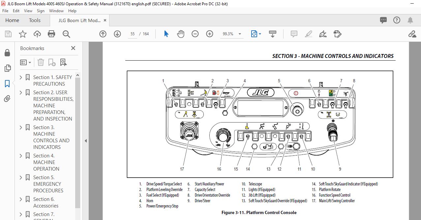Go to previous page arrow

point(103,34)
